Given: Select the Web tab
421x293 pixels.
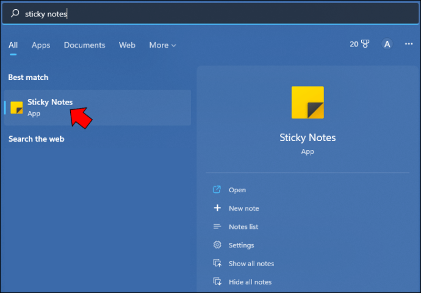Looking at the screenshot, I should coord(127,45).
